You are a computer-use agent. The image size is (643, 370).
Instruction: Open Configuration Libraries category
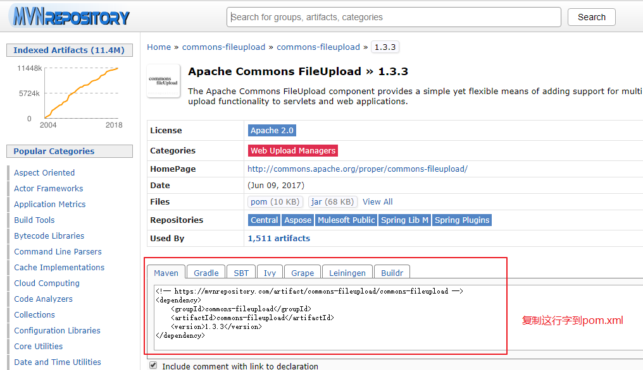click(x=57, y=331)
